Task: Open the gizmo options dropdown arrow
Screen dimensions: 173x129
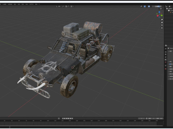Action: [x=147, y=6]
